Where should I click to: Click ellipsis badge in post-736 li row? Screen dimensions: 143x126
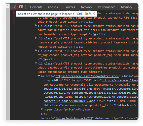point(95,34)
